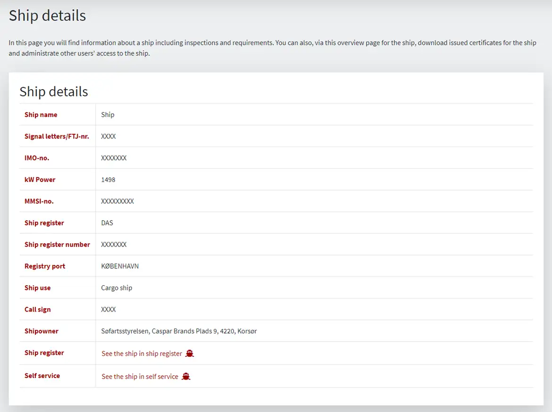Click the 'Signal letters/FTJ-nr.' label
Screen dimensions: 552x412
click(57, 136)
